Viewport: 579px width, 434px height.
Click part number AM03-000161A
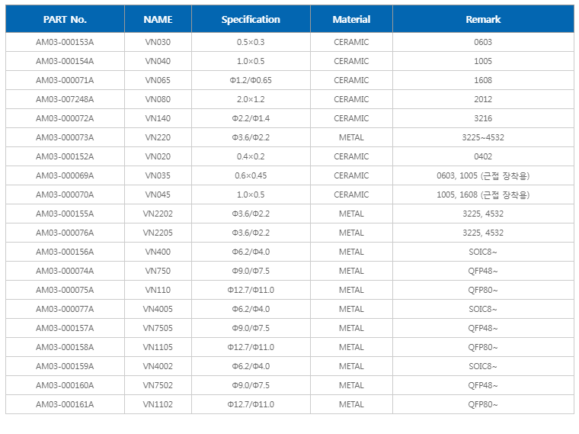(65, 404)
